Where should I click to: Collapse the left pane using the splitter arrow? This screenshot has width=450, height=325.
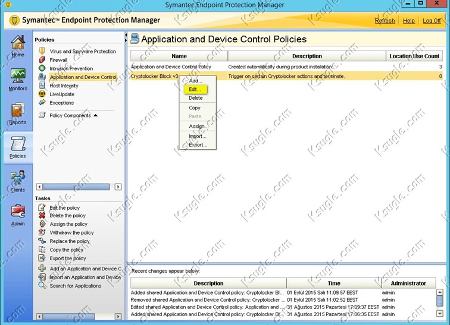click(126, 35)
